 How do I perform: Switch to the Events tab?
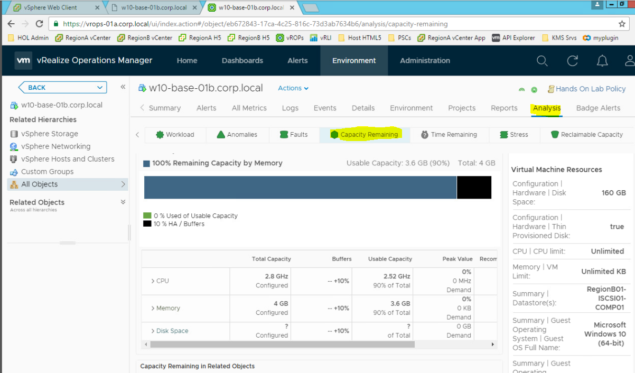click(x=325, y=108)
